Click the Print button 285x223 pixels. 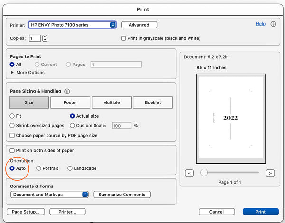[x=260, y=212]
